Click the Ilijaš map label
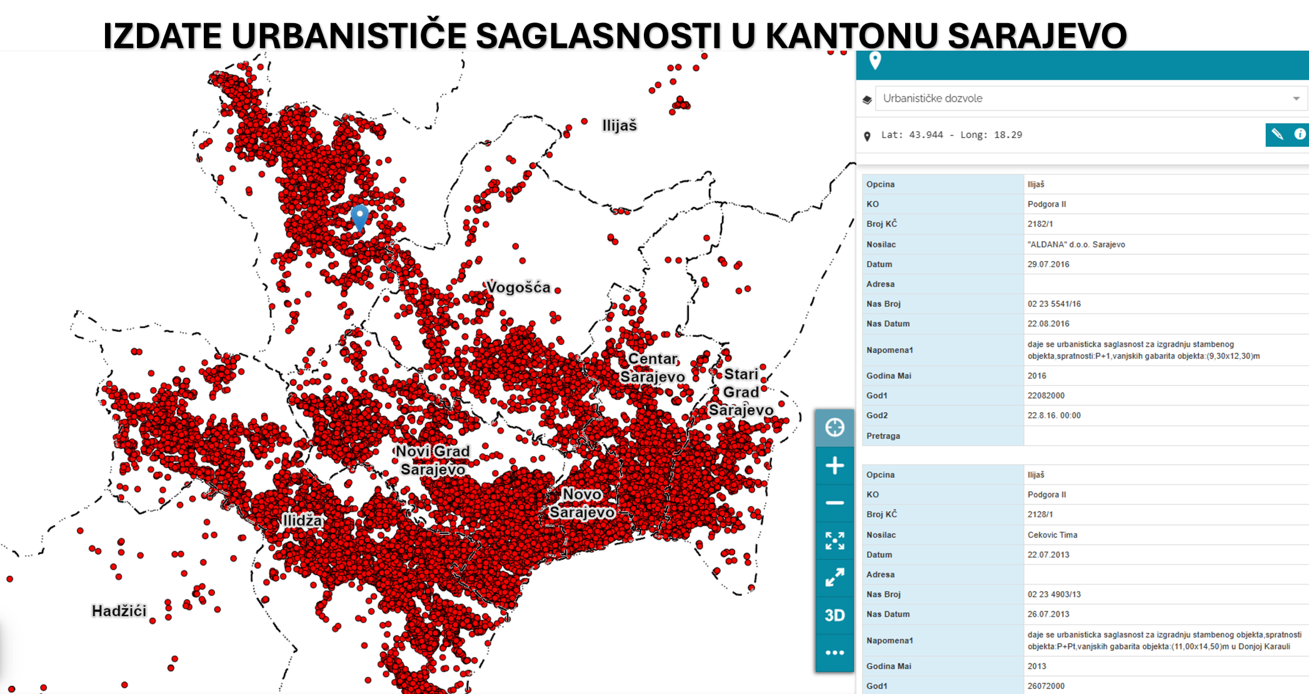 pos(619,126)
